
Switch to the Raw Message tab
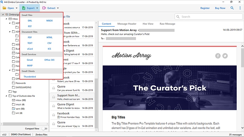pos(167,24)
